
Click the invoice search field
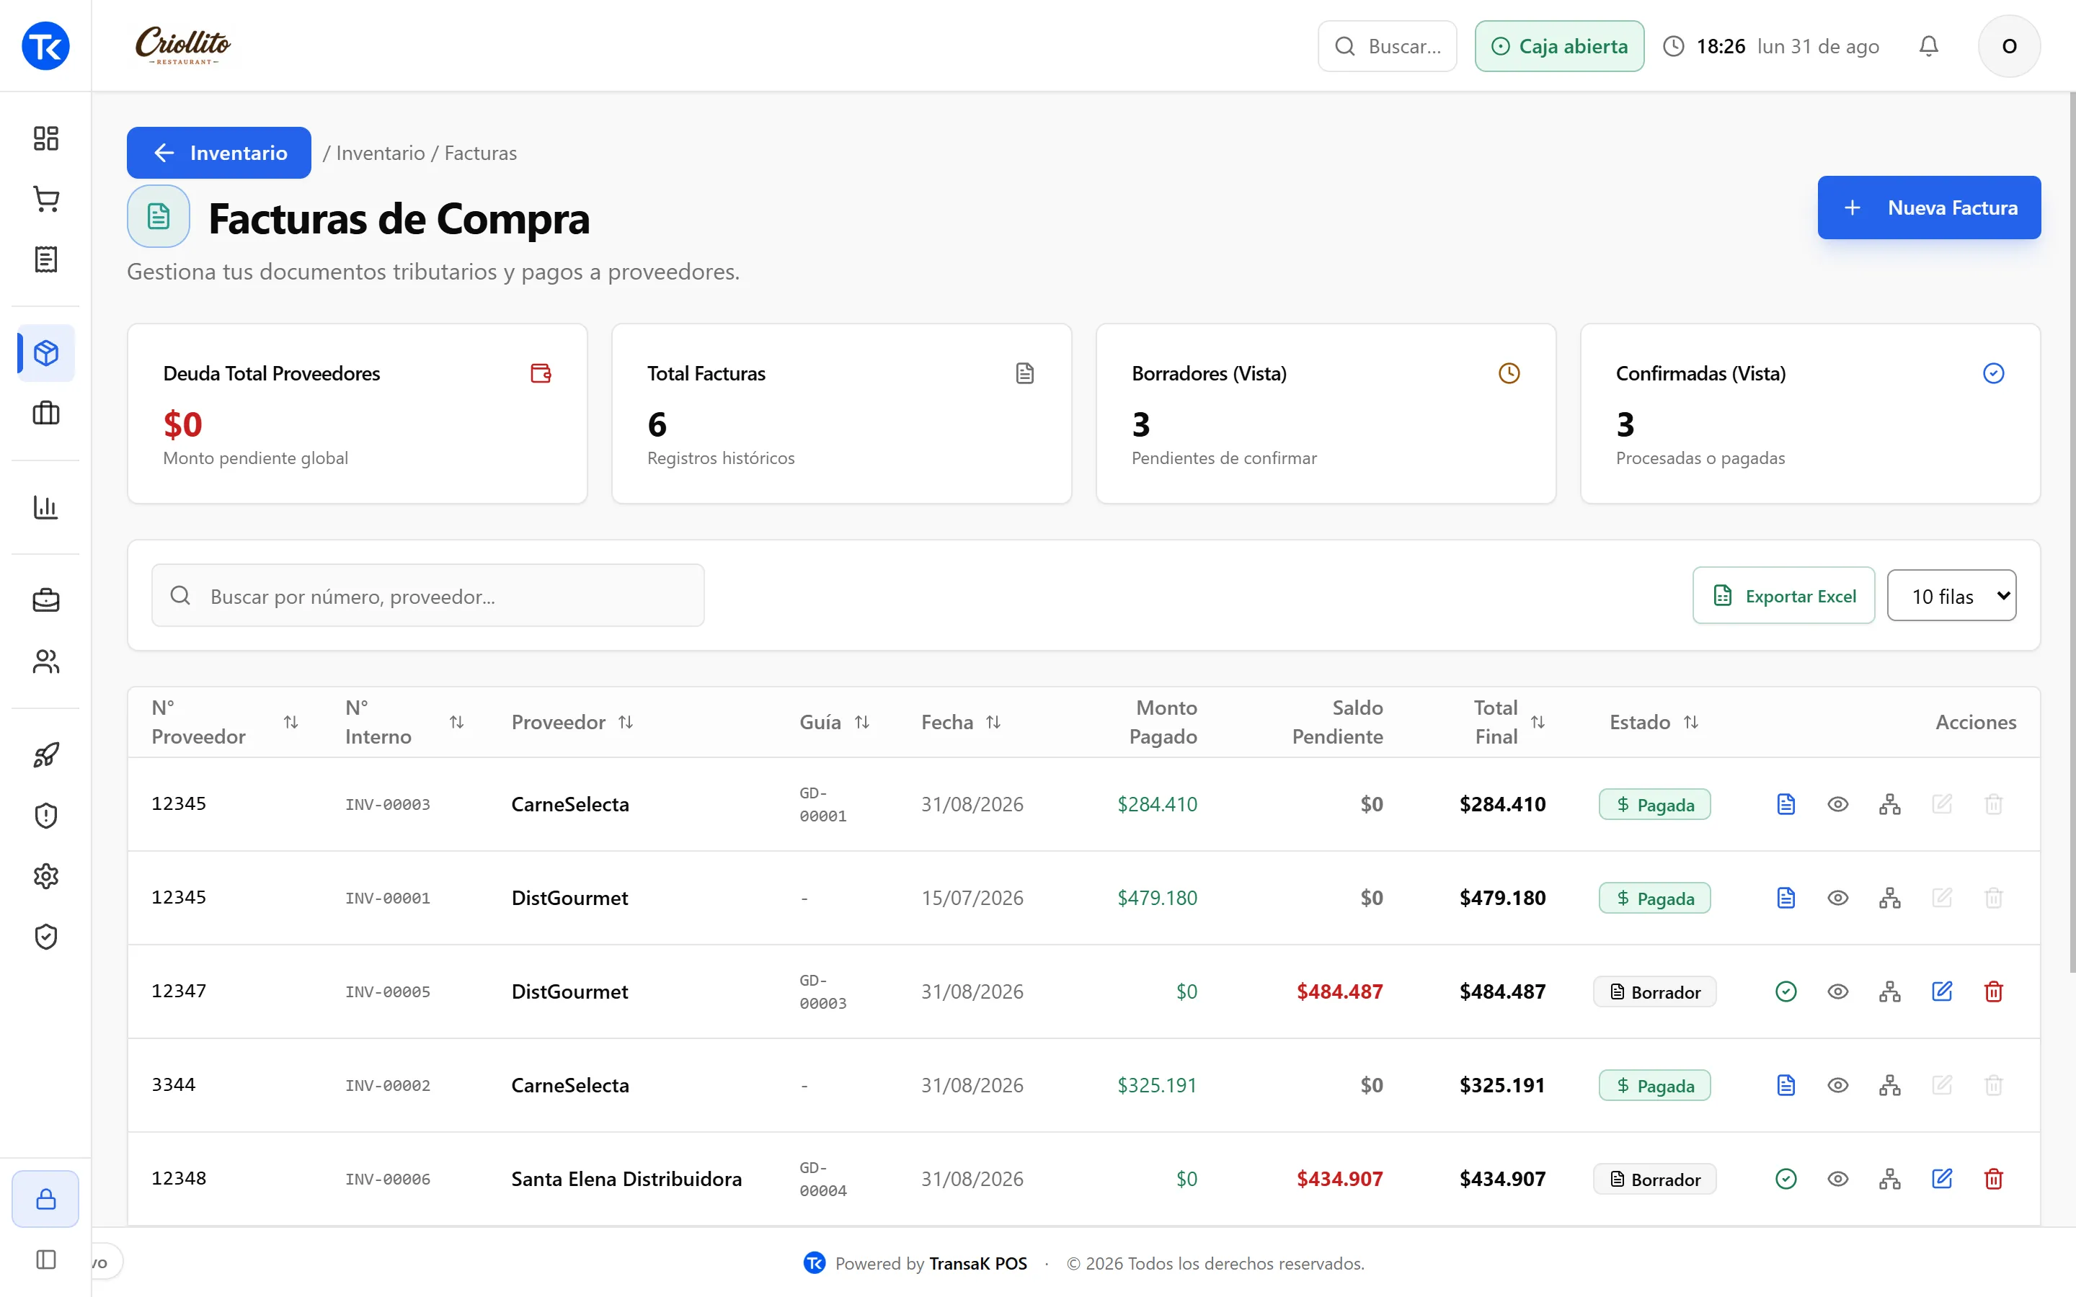(x=428, y=595)
